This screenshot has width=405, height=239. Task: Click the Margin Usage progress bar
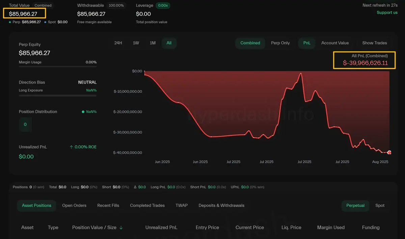point(58,67)
